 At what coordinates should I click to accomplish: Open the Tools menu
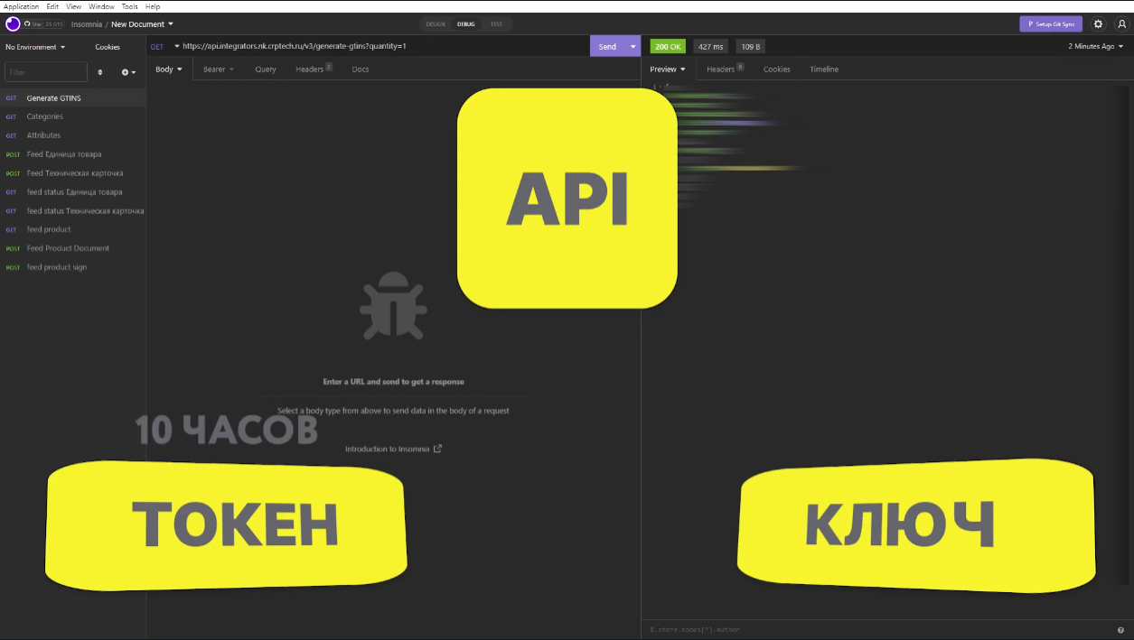pyautogui.click(x=130, y=6)
